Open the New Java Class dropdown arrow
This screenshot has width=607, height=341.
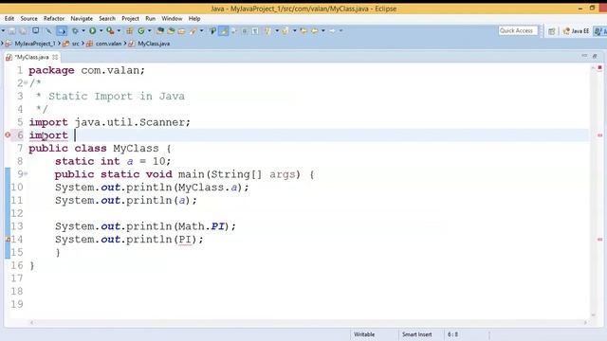click(x=150, y=31)
